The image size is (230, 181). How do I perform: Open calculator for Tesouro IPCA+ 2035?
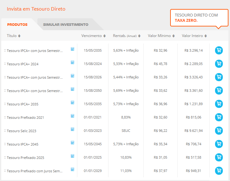tap(72, 102)
